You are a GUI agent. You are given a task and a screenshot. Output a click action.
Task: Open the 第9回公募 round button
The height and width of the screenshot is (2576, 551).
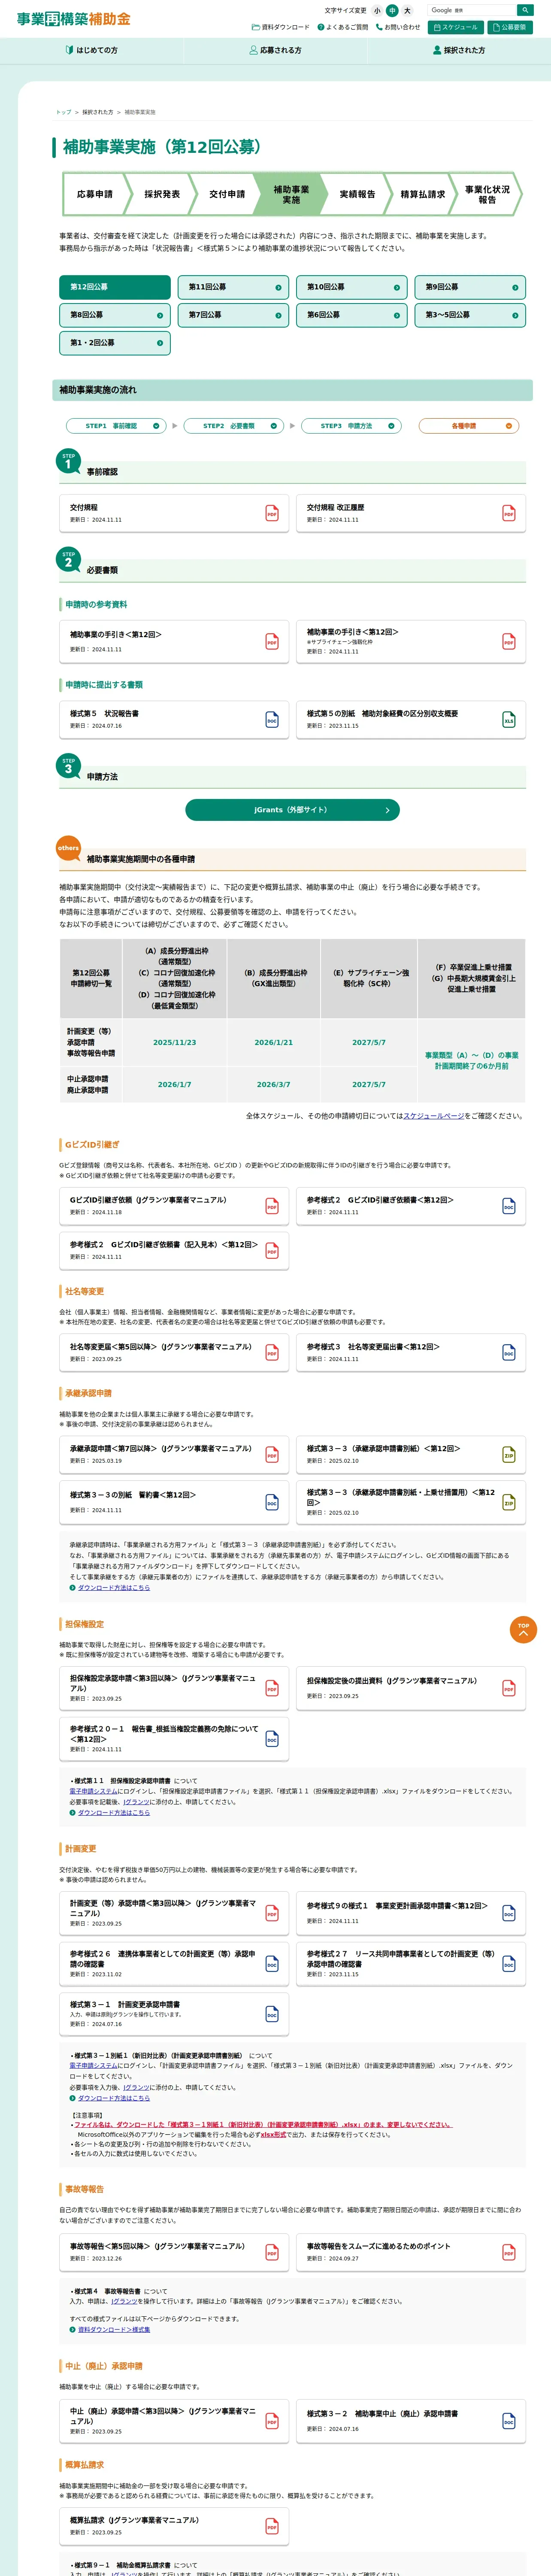coord(470,287)
